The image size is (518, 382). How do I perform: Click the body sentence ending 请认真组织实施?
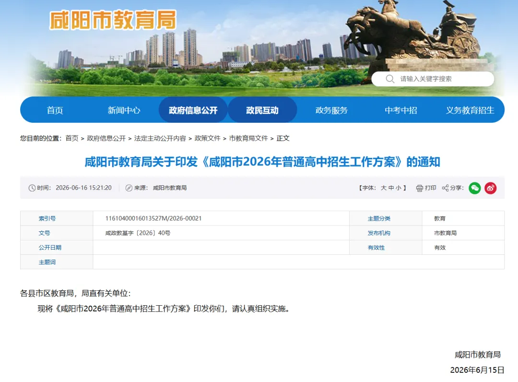click(x=164, y=309)
